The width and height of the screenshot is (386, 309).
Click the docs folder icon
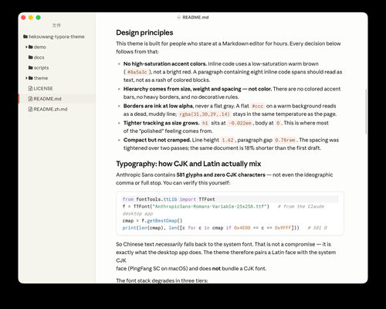pos(31,57)
